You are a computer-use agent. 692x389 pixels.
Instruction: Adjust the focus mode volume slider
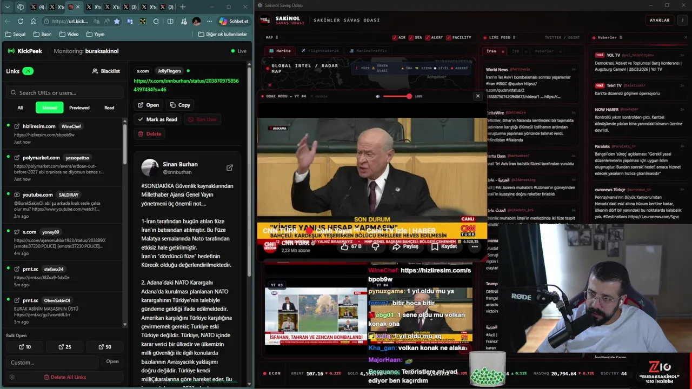coord(397,96)
